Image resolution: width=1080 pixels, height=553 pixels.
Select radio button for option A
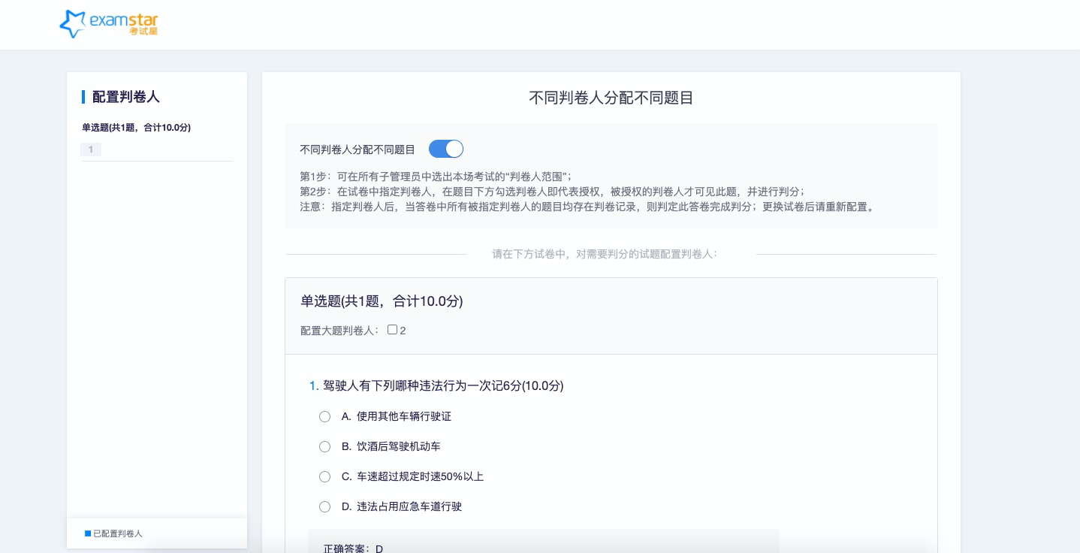(x=324, y=416)
